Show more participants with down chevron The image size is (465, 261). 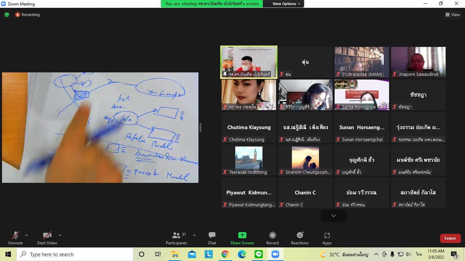[333, 216]
